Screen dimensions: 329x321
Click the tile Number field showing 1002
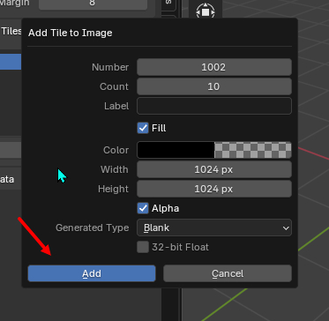(x=214, y=67)
